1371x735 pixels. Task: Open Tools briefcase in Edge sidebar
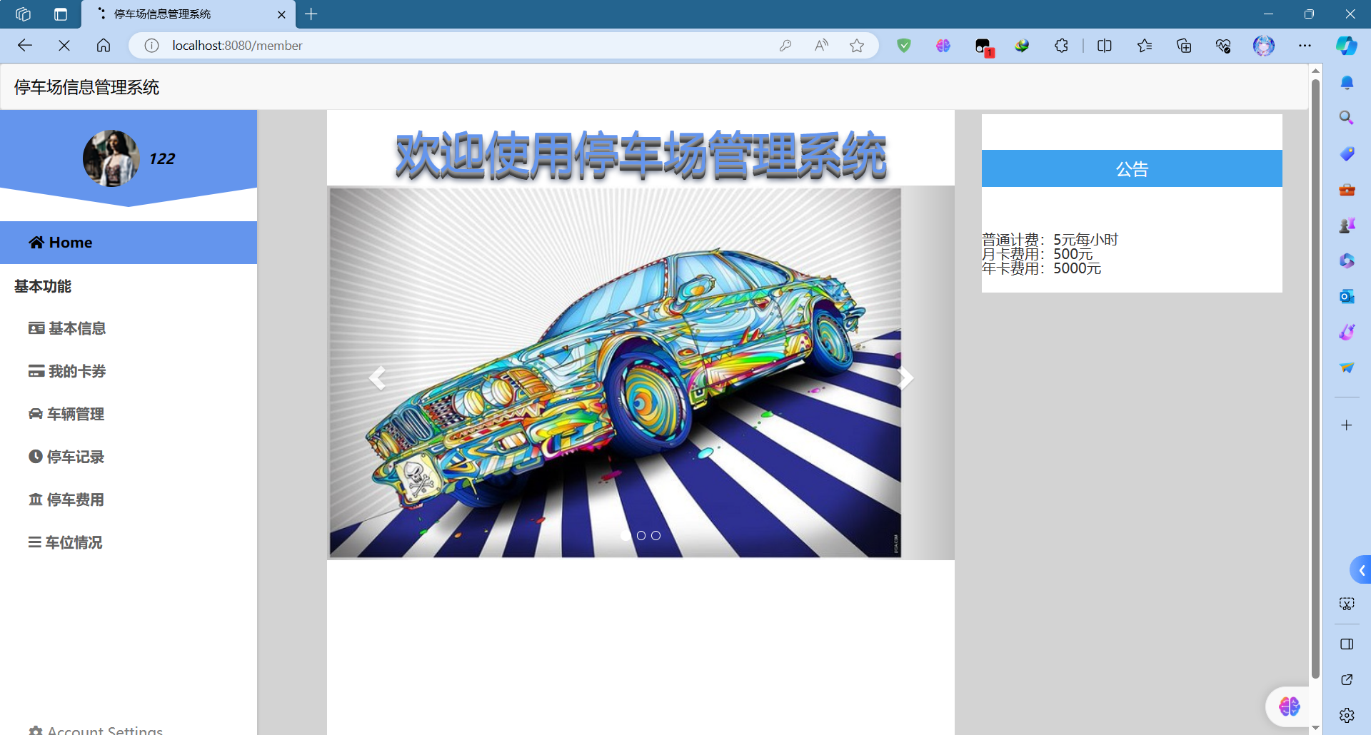[x=1347, y=189]
